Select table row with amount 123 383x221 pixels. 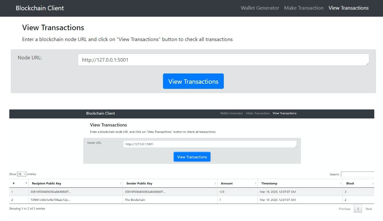click(192, 192)
